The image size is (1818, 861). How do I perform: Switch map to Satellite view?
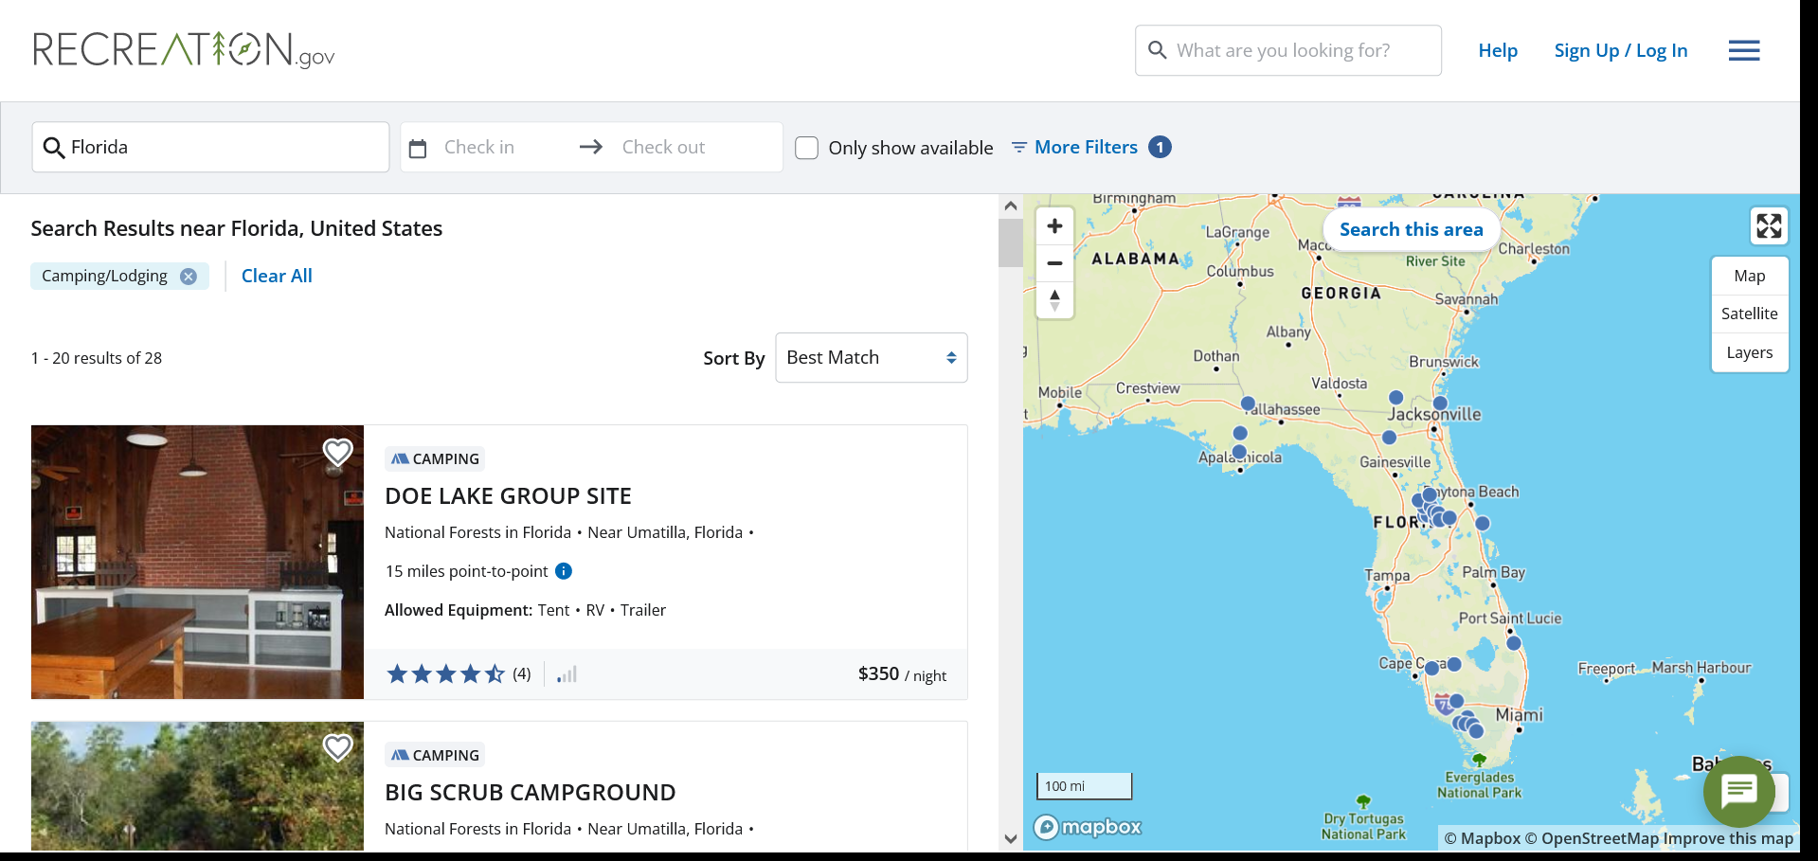[x=1749, y=314]
